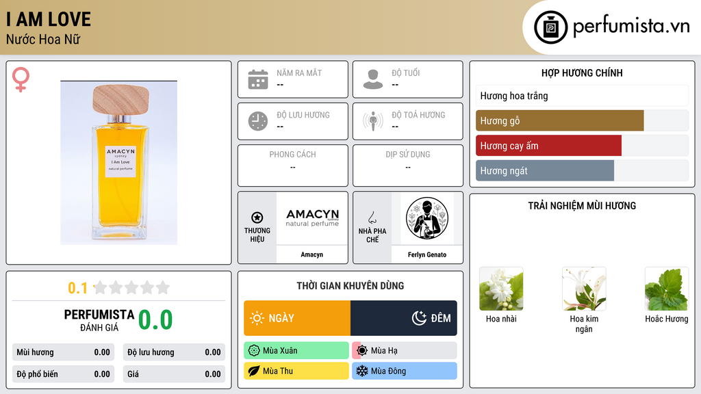This screenshot has width=701, height=394.
Task: Click the Thời gian khuyên dùng heading
Action: click(350, 286)
